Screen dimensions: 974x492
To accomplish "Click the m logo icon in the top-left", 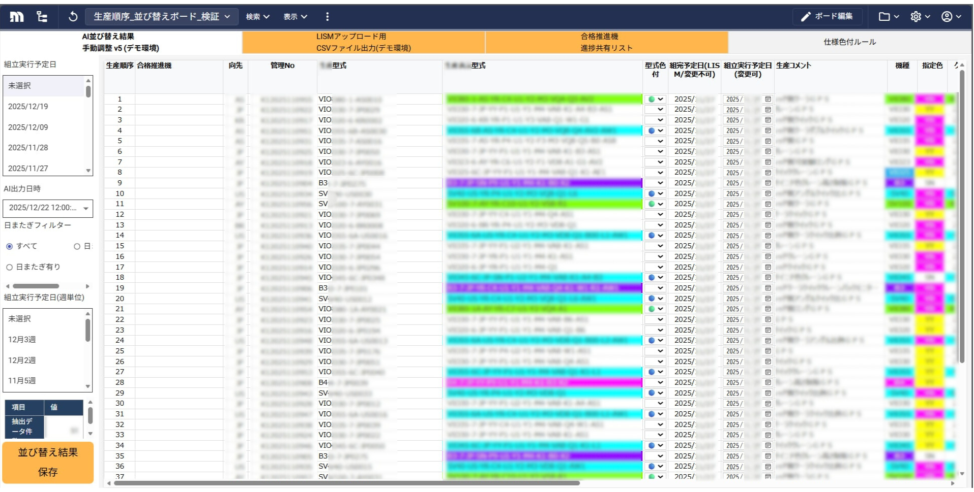I will pos(17,16).
